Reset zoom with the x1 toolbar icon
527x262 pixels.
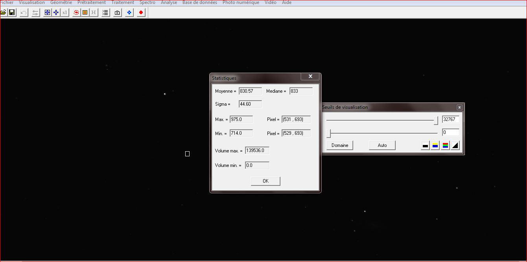(x=64, y=13)
